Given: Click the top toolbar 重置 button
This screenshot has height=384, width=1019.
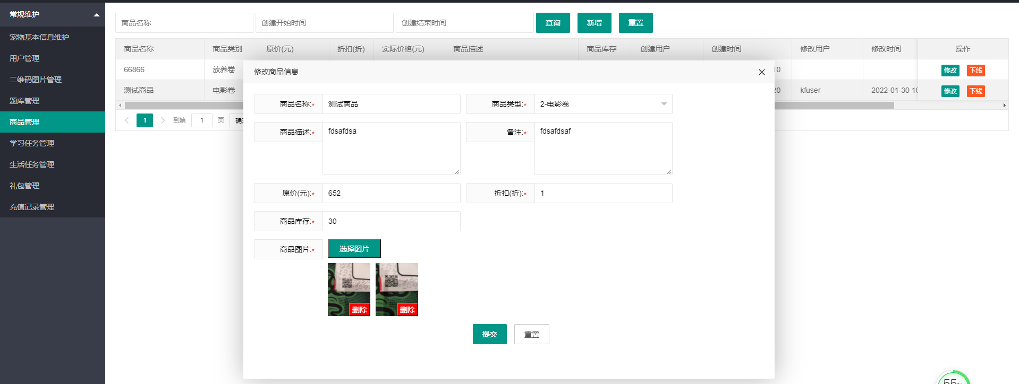Looking at the screenshot, I should [x=635, y=23].
